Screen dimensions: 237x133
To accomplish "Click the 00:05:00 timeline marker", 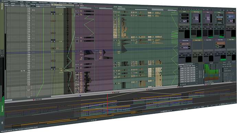I will (37, 99).
